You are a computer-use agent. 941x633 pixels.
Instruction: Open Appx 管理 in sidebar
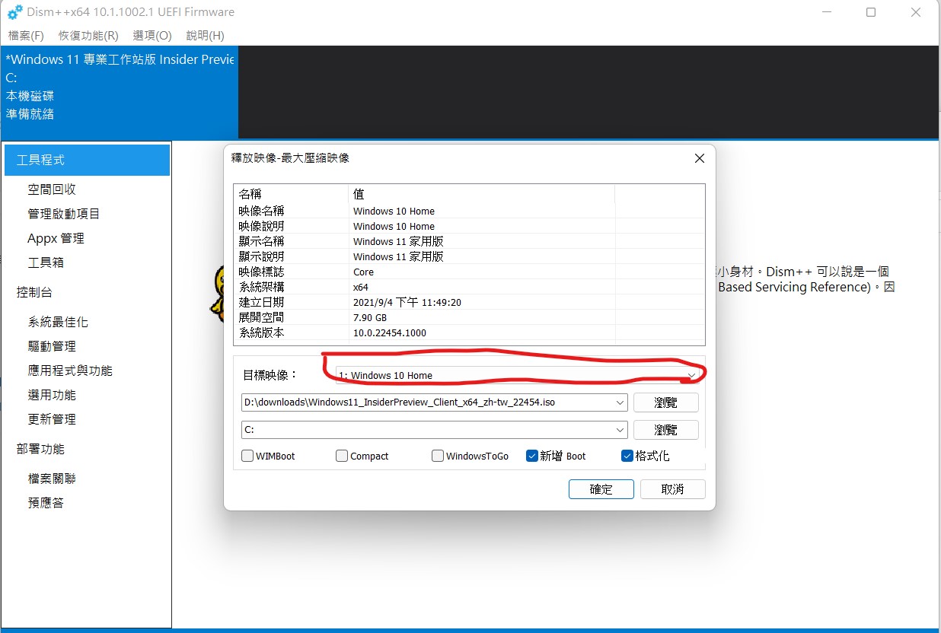point(56,238)
